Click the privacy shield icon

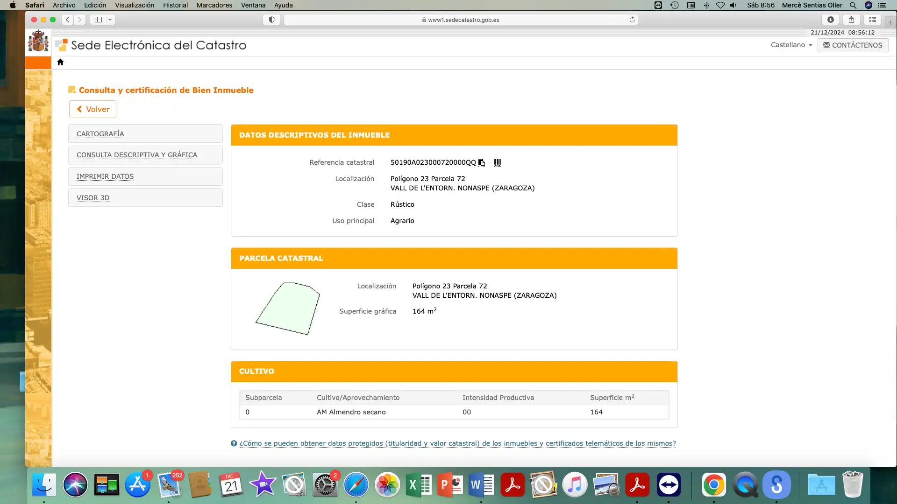coord(271,20)
